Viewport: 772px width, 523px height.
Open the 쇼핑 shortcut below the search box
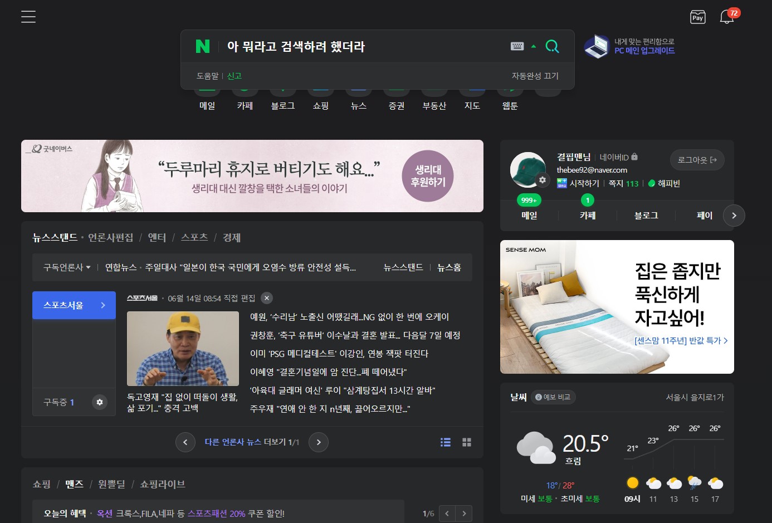321,105
